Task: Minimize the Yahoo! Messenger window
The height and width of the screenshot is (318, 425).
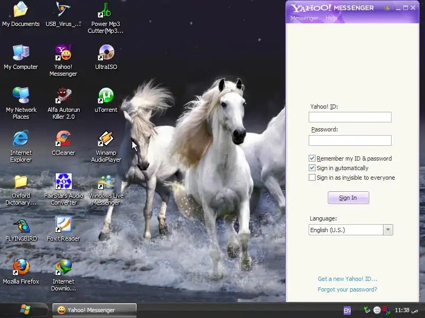Action: pyautogui.click(x=398, y=8)
